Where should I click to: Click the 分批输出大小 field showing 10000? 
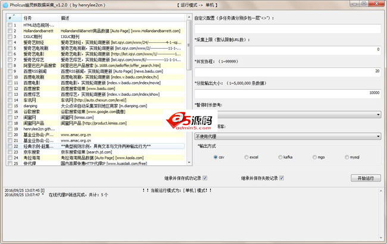[x=288, y=94]
